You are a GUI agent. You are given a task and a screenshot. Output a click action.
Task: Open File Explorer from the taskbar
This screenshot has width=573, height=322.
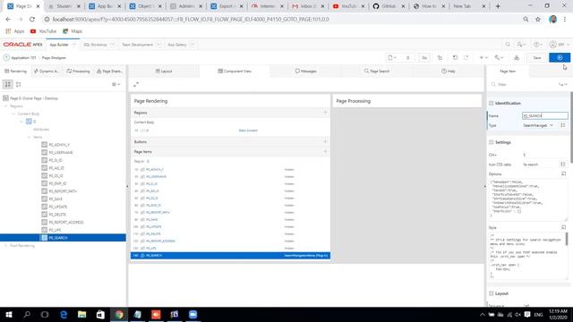click(81, 314)
